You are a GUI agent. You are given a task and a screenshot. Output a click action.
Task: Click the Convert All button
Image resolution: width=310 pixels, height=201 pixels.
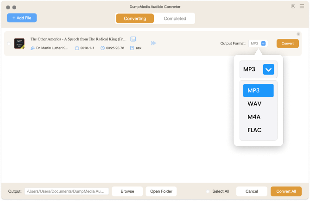[286, 191]
